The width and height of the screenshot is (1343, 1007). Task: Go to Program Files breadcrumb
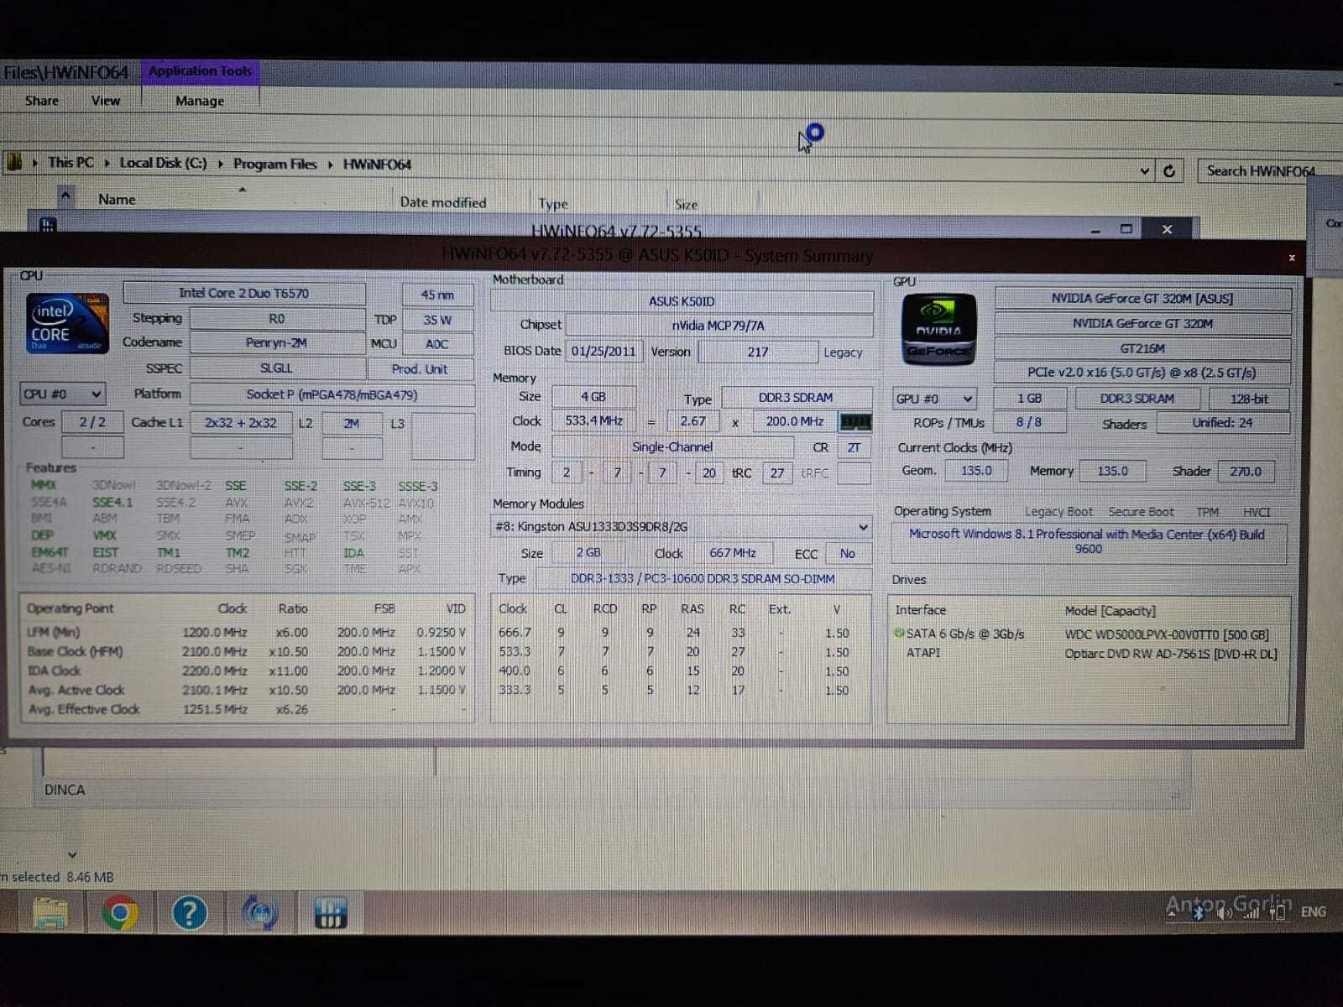(x=274, y=164)
